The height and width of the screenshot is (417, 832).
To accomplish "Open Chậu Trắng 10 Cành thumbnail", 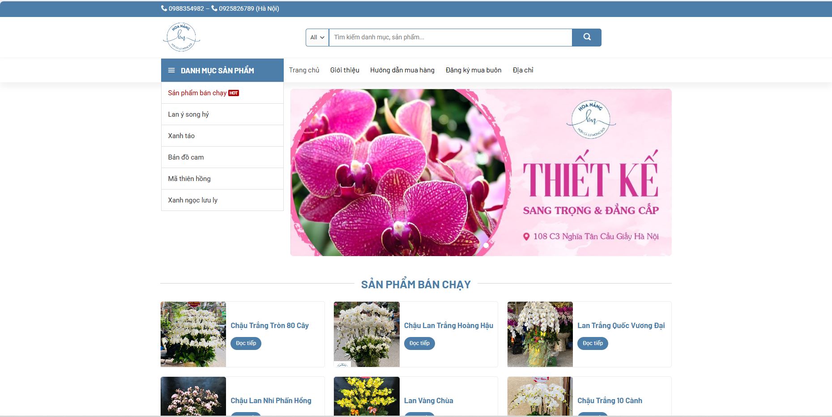I will [x=540, y=396].
